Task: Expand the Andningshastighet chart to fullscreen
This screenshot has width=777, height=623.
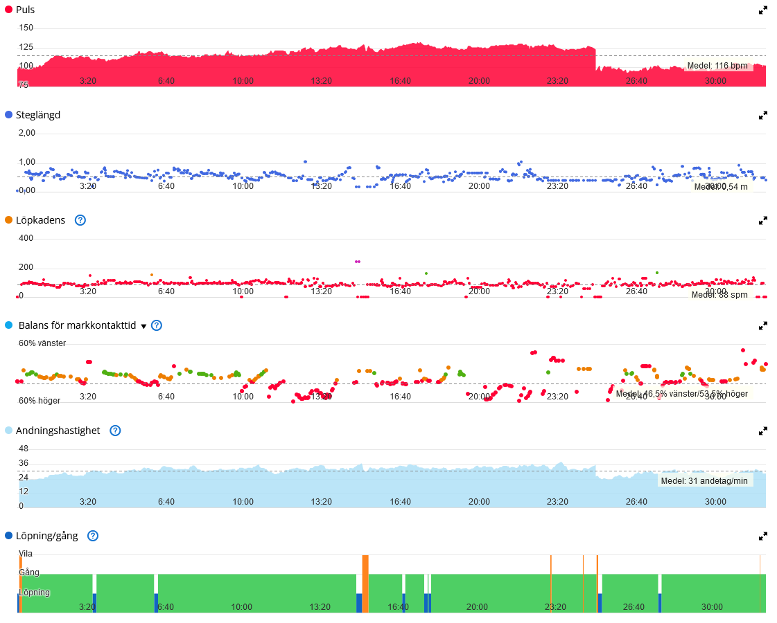Action: [763, 431]
